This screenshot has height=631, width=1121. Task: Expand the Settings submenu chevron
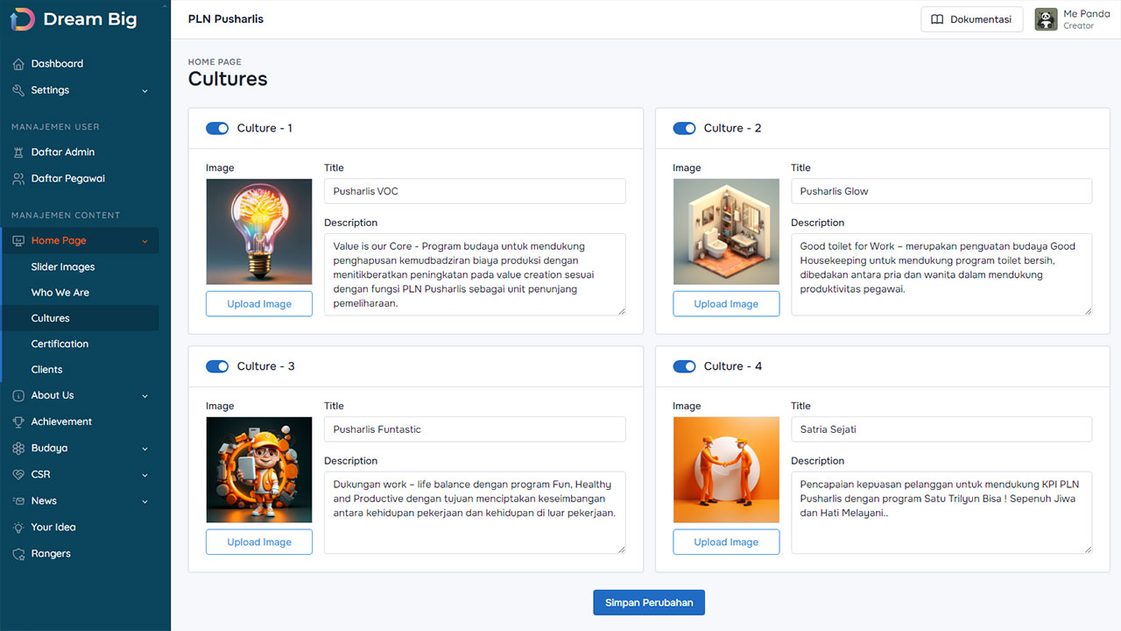[x=145, y=91]
